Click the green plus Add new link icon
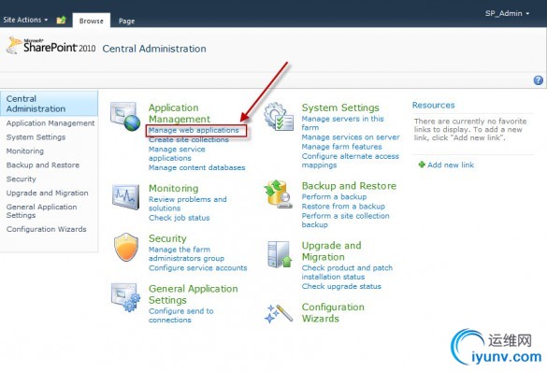This screenshot has height=372, width=547. (422, 165)
